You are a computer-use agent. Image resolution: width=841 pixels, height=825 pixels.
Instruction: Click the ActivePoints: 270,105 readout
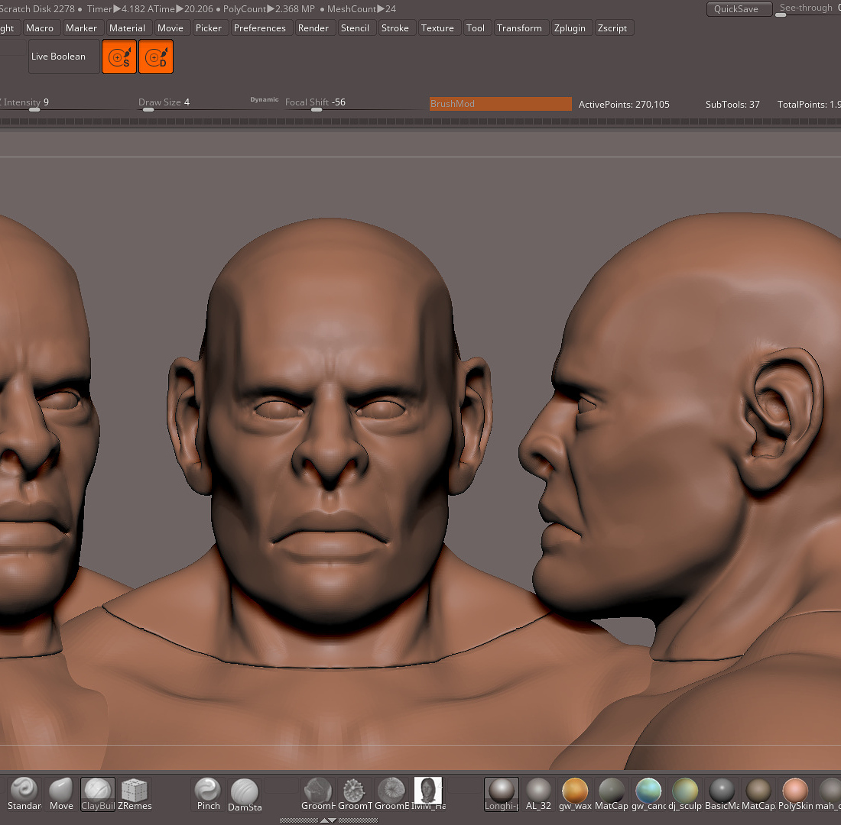click(x=624, y=105)
